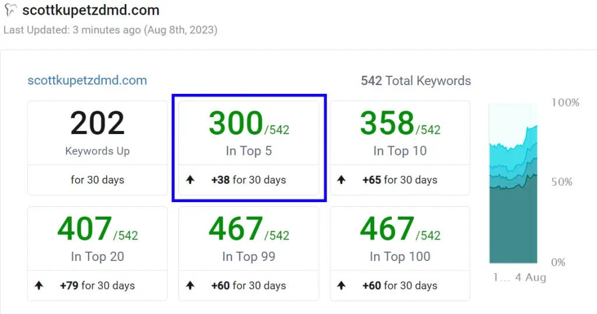Select the 467 In Top 100 card

pos(400,254)
